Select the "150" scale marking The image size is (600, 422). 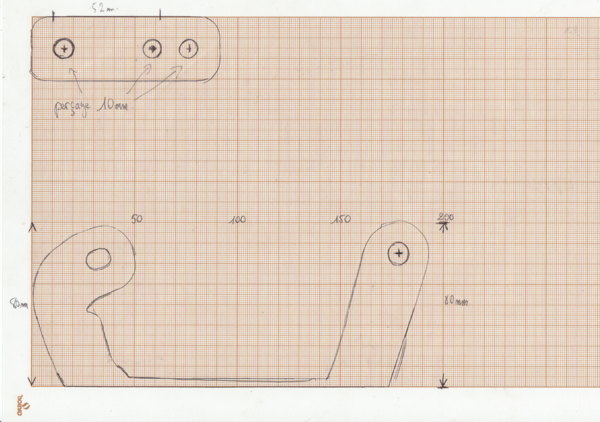tap(341, 219)
